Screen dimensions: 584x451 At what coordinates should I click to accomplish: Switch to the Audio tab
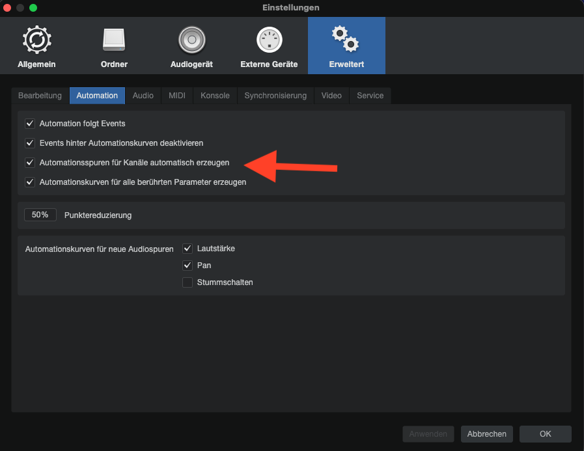click(x=143, y=96)
